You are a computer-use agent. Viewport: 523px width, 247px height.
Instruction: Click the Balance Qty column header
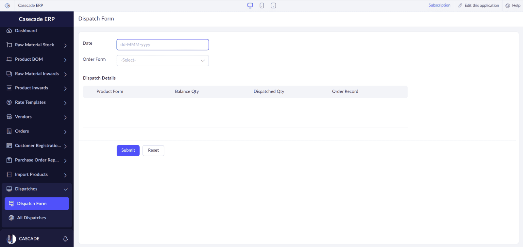tap(187, 92)
